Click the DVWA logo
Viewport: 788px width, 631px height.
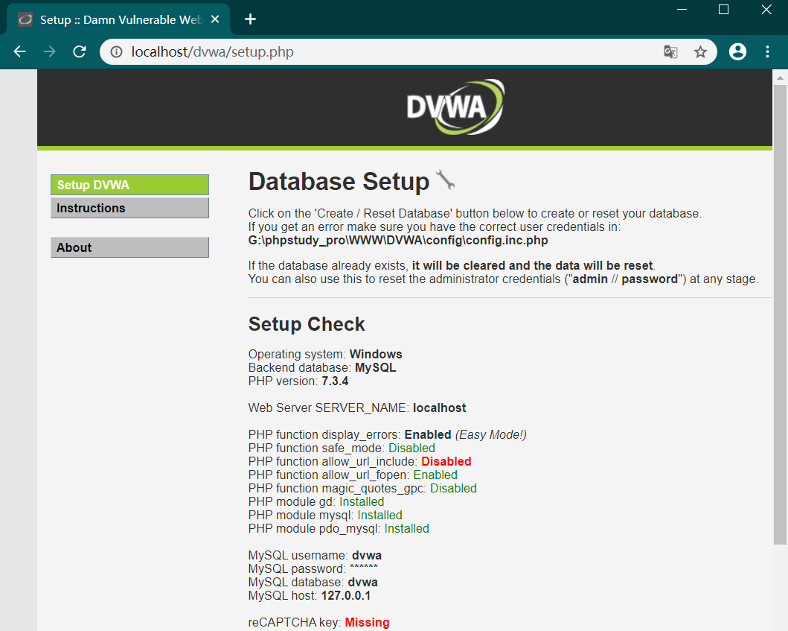click(x=455, y=106)
